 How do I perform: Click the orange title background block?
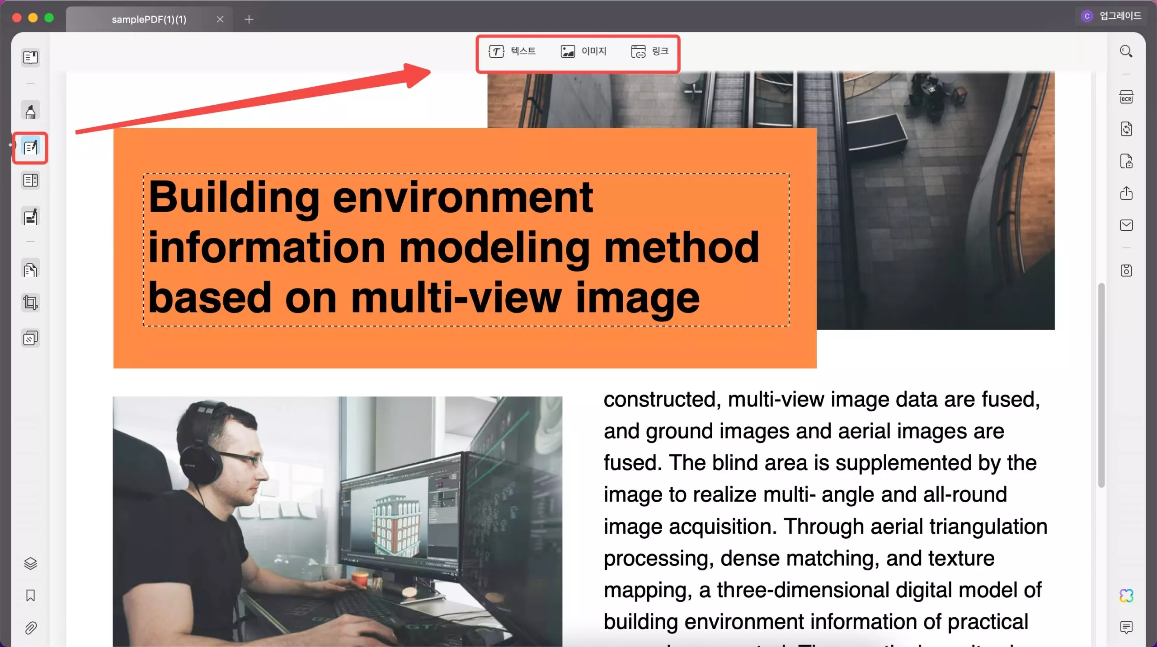point(465,348)
